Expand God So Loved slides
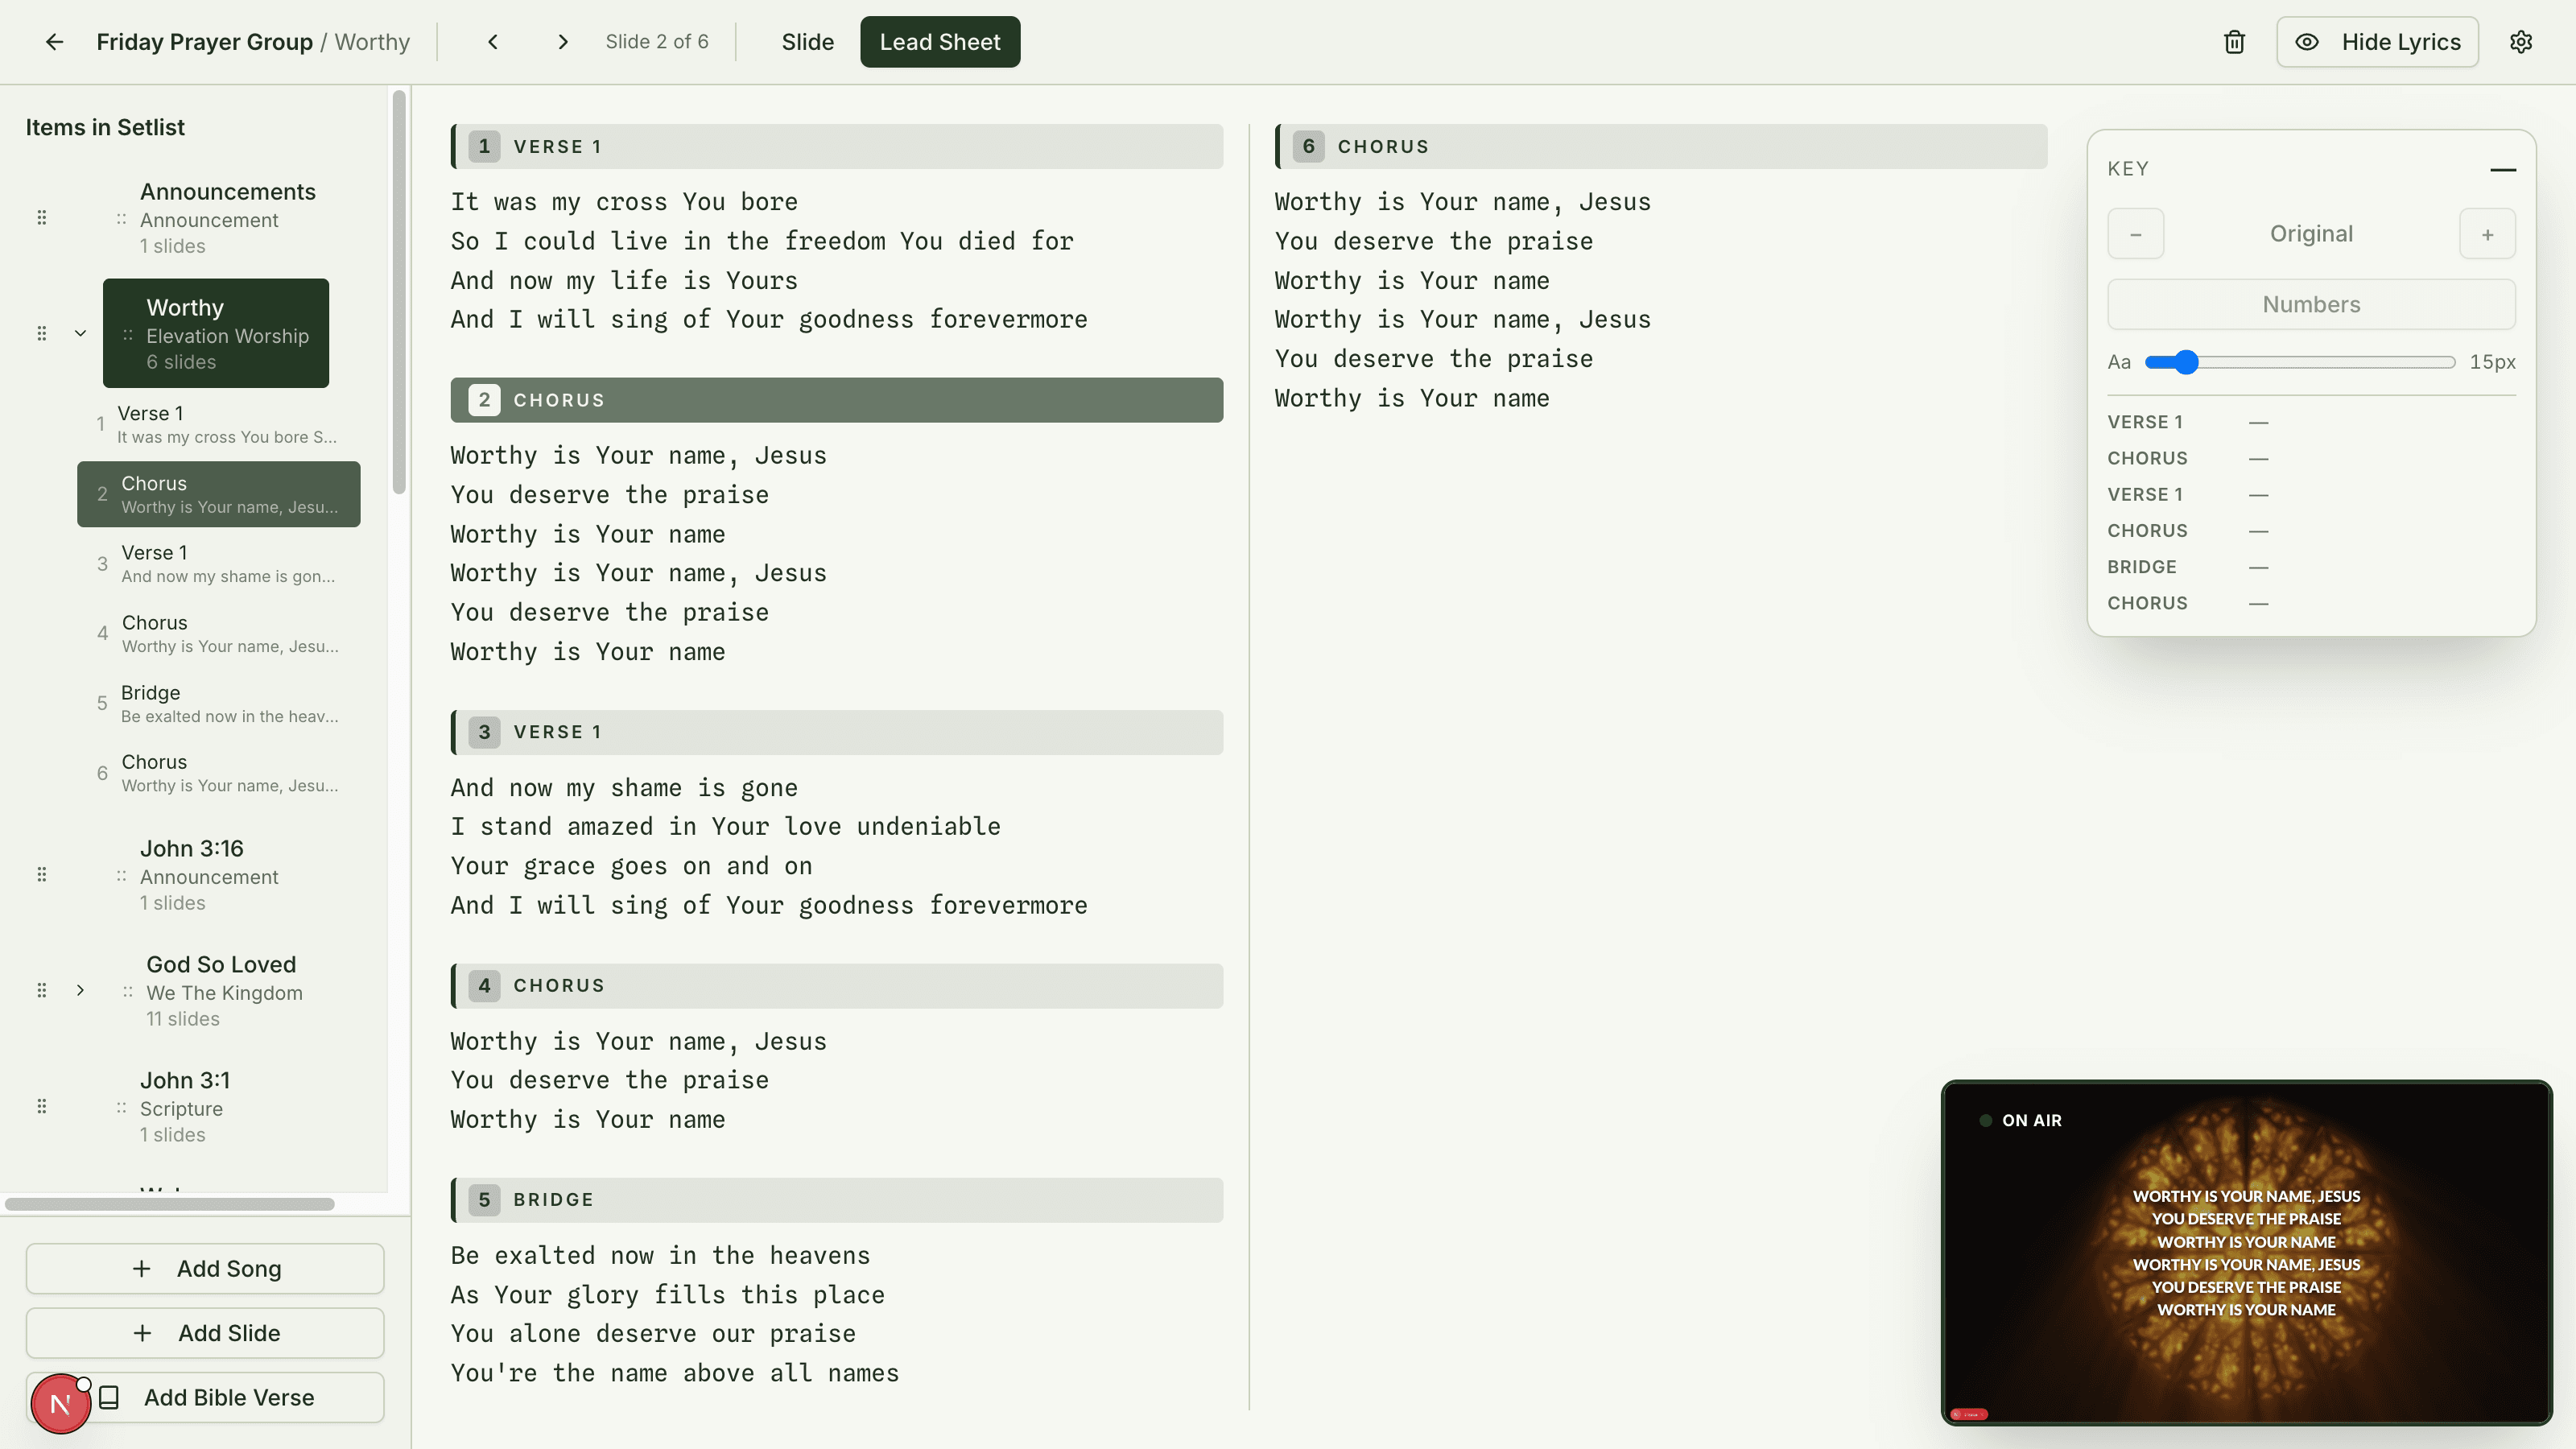Image resolution: width=2576 pixels, height=1449 pixels. 81,990
